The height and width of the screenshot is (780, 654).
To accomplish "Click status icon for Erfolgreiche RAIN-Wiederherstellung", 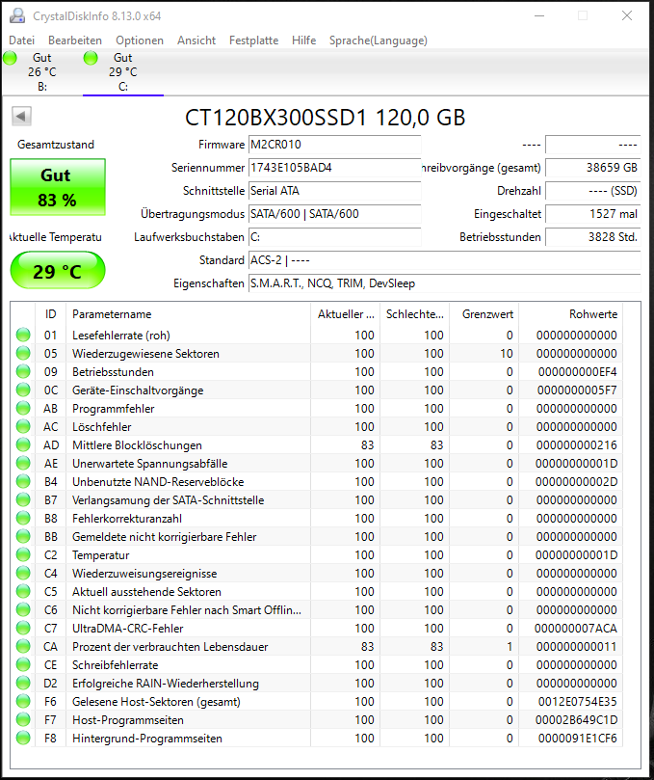I will [x=23, y=684].
